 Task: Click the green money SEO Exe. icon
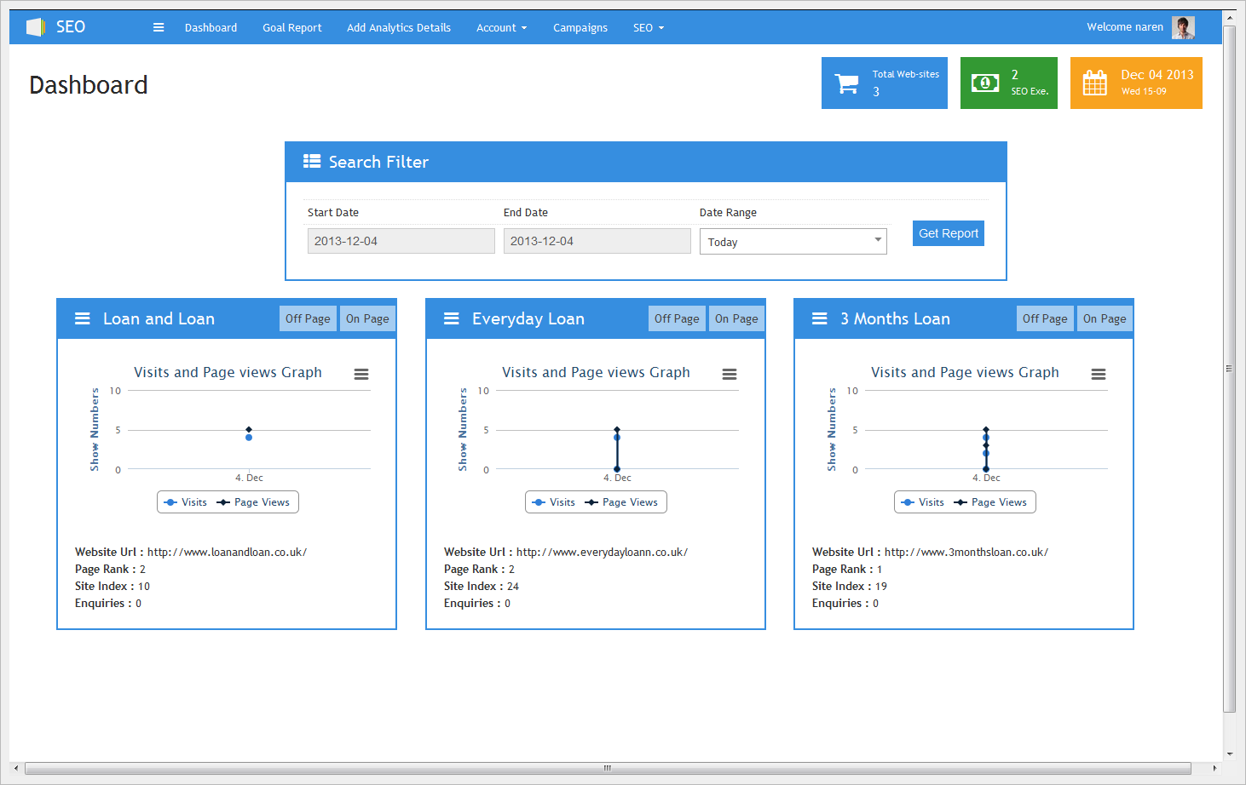coord(985,83)
